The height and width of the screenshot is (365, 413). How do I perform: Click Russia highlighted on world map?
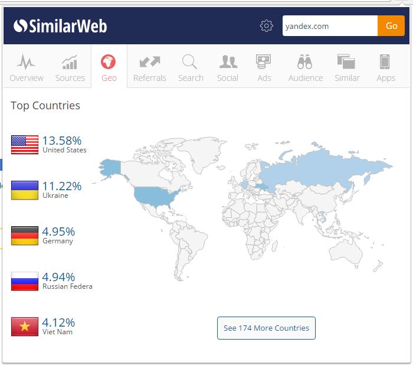click(x=319, y=165)
